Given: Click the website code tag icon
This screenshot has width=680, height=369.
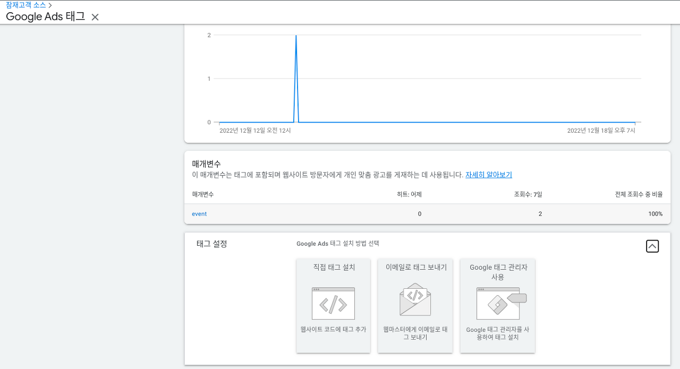Looking at the screenshot, I should pyautogui.click(x=333, y=304).
